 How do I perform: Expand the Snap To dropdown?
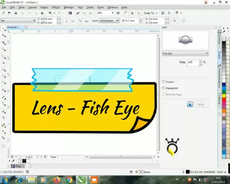pyautogui.click(x=151, y=13)
